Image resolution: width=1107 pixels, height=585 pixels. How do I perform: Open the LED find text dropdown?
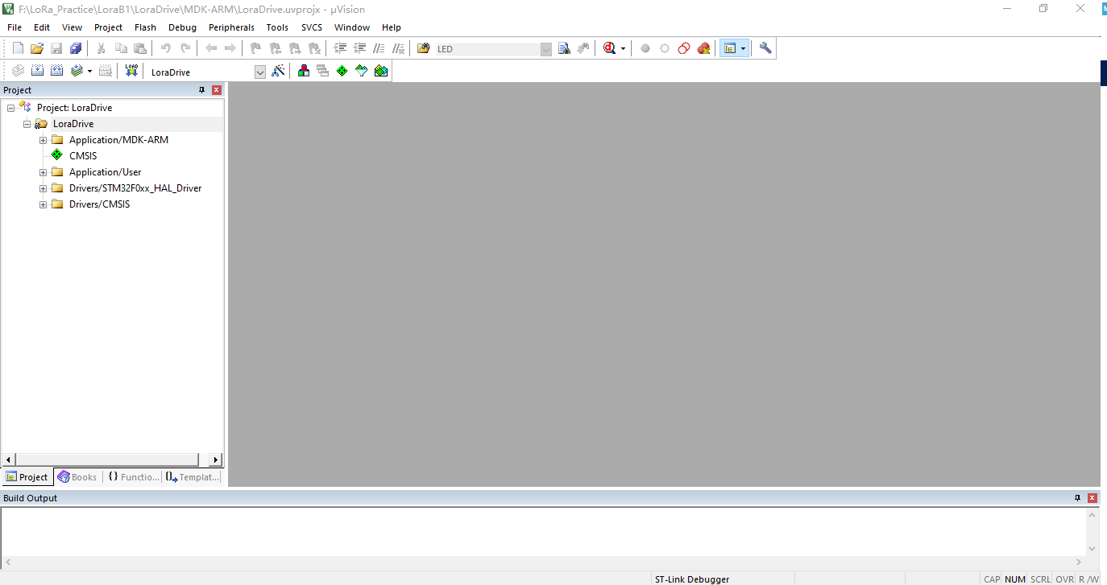pos(546,49)
